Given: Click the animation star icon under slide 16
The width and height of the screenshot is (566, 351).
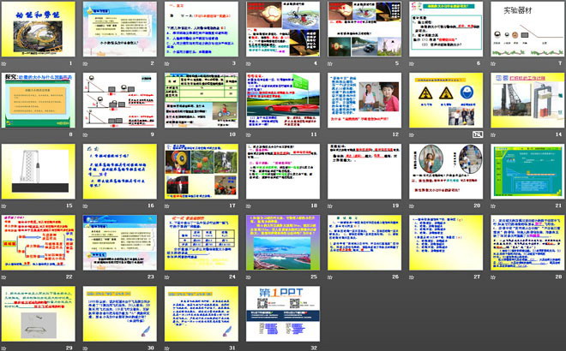Looking at the screenshot, I should (86, 206).
